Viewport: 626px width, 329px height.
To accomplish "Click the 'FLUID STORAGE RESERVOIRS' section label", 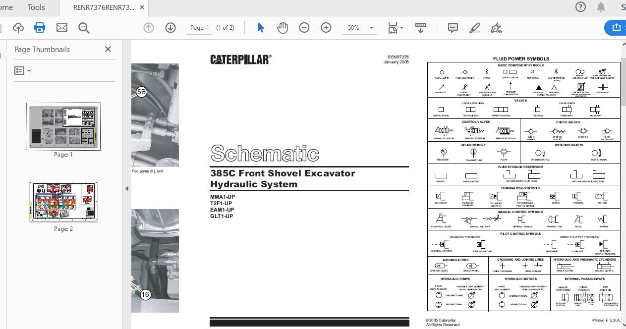I will 520,167.
